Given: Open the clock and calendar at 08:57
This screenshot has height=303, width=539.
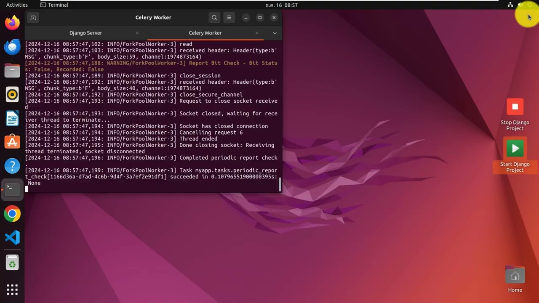Looking at the screenshot, I should pyautogui.click(x=282, y=5).
